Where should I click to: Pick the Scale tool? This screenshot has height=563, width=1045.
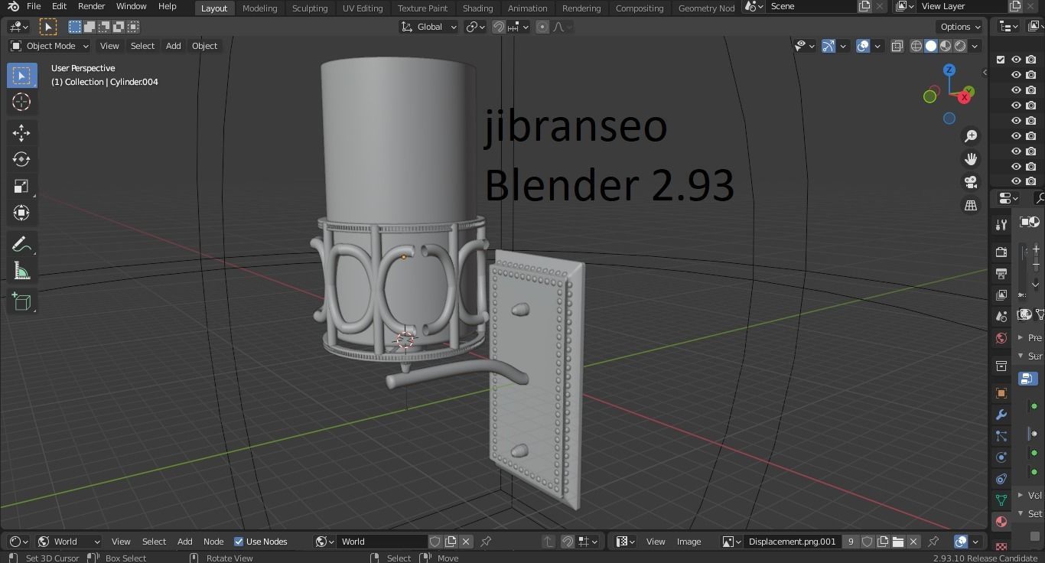21,186
